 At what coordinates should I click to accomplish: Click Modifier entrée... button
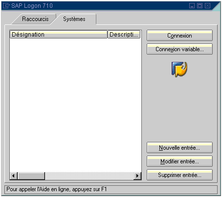(x=179, y=161)
